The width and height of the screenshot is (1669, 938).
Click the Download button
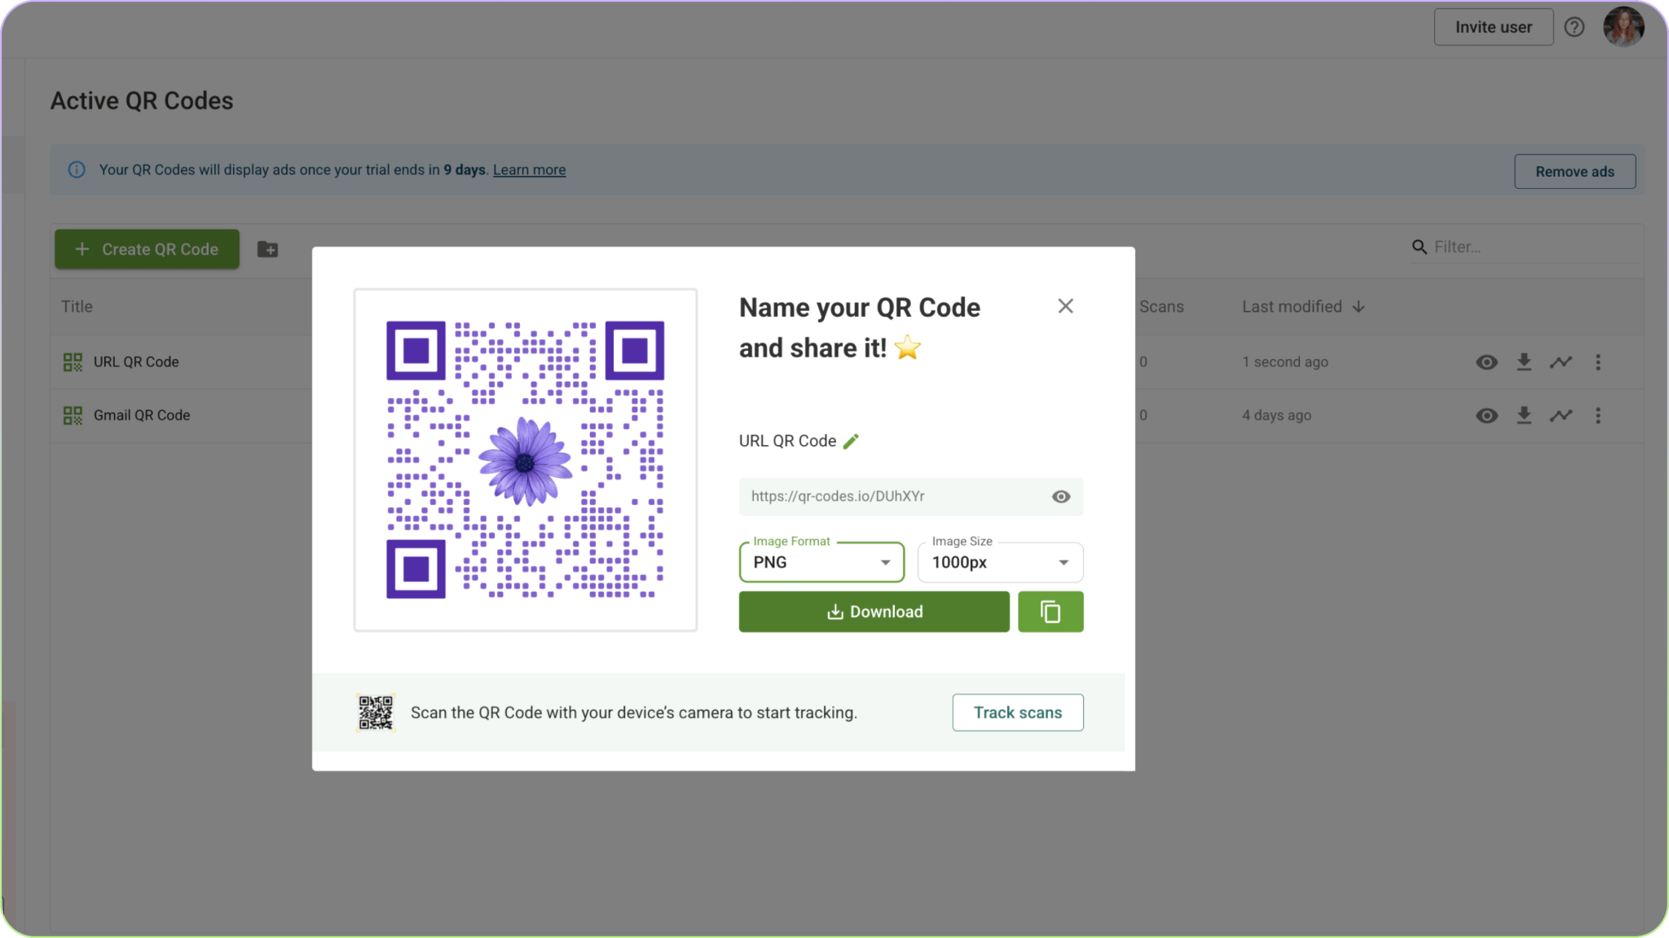pos(874,611)
